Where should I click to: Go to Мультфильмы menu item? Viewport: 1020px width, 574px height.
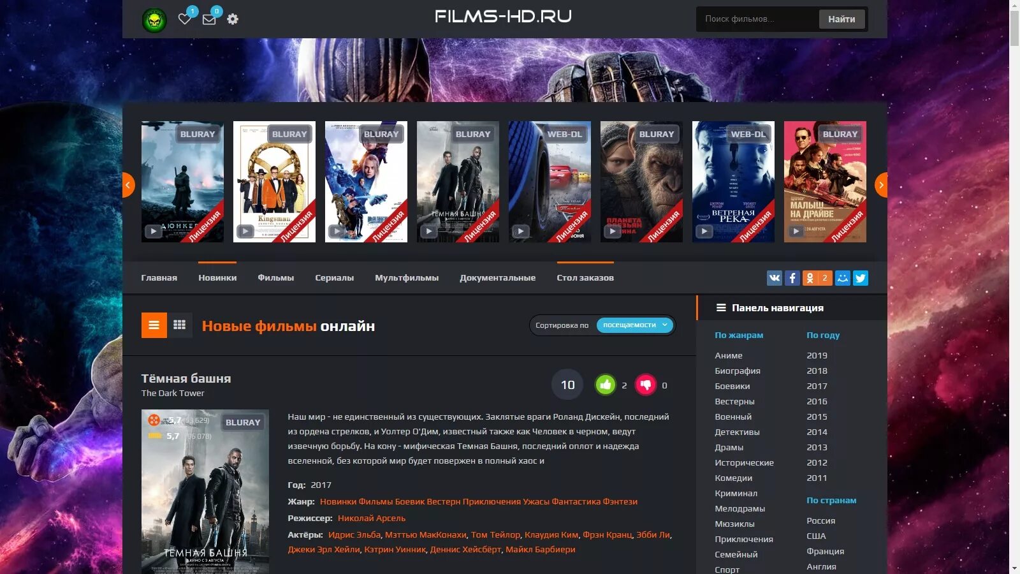[x=407, y=278]
